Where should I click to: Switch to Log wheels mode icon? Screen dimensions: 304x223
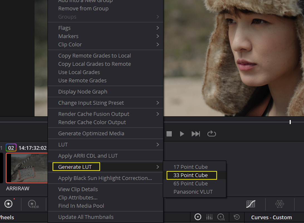point(221,217)
